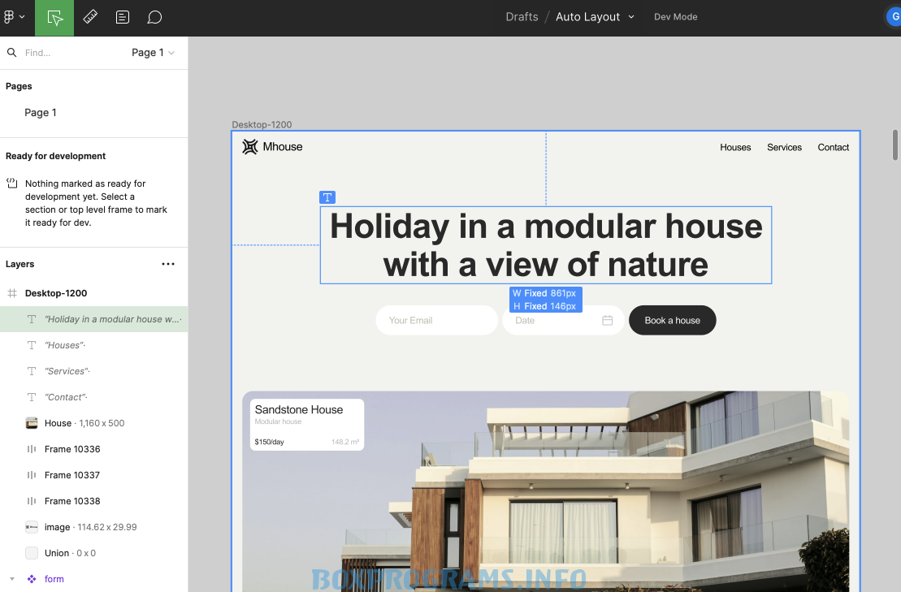Click the Houses nav link on canvas
Viewport: 901px width, 592px height.
[x=735, y=148]
